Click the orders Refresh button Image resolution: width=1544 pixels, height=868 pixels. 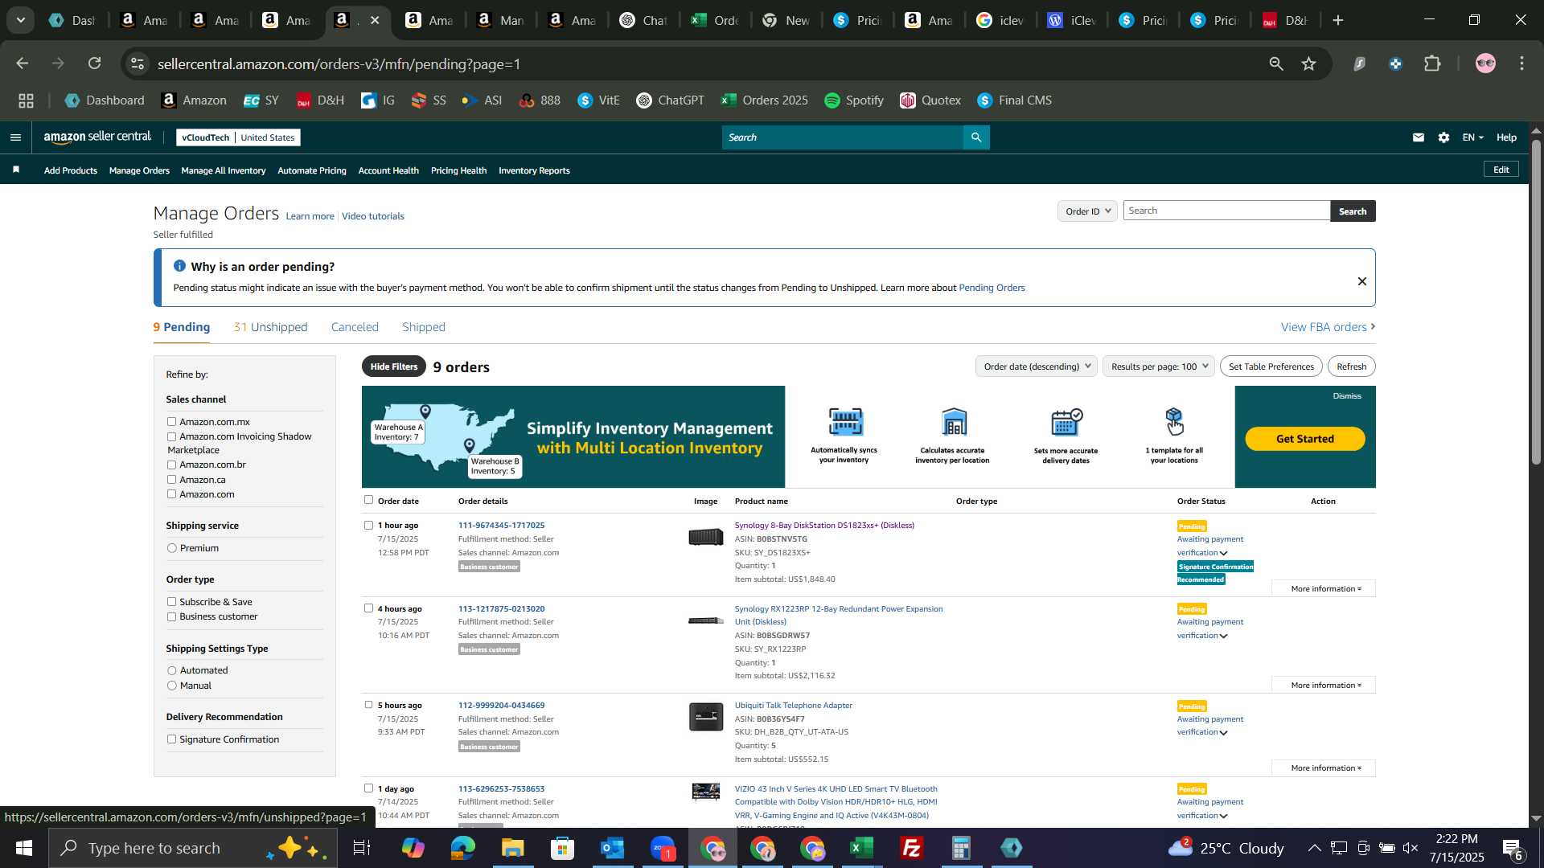[1352, 366]
